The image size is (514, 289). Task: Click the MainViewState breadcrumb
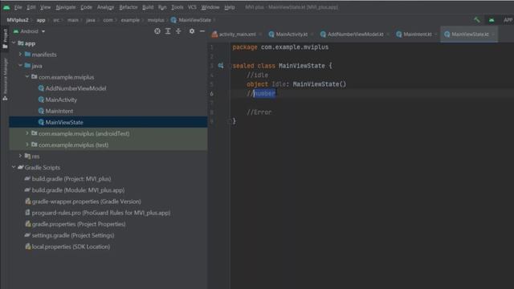191,20
